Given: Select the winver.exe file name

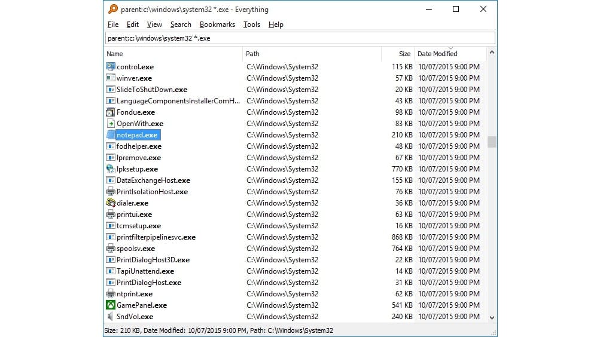Looking at the screenshot, I should tap(135, 78).
